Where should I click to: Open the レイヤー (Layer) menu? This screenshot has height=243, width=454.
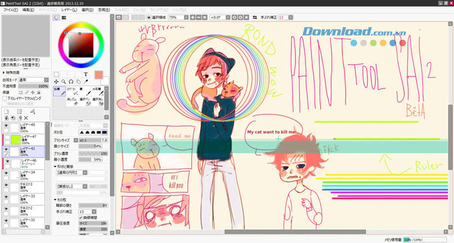coord(69,10)
